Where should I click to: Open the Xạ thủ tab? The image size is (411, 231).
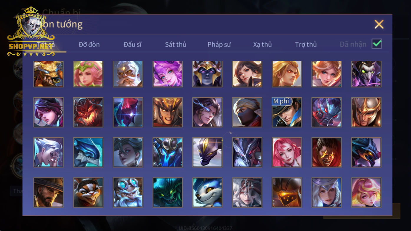click(x=262, y=44)
